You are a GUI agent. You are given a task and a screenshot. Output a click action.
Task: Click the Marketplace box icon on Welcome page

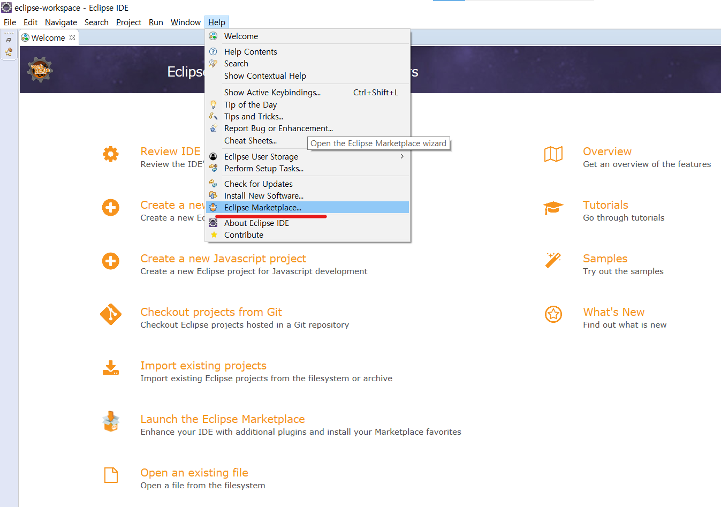pos(111,421)
